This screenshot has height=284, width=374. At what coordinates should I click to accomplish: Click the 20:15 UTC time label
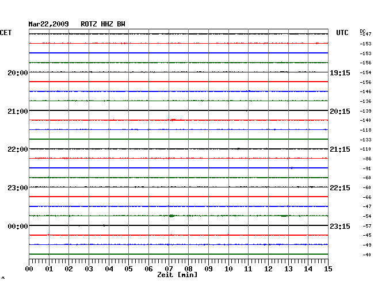click(x=340, y=112)
